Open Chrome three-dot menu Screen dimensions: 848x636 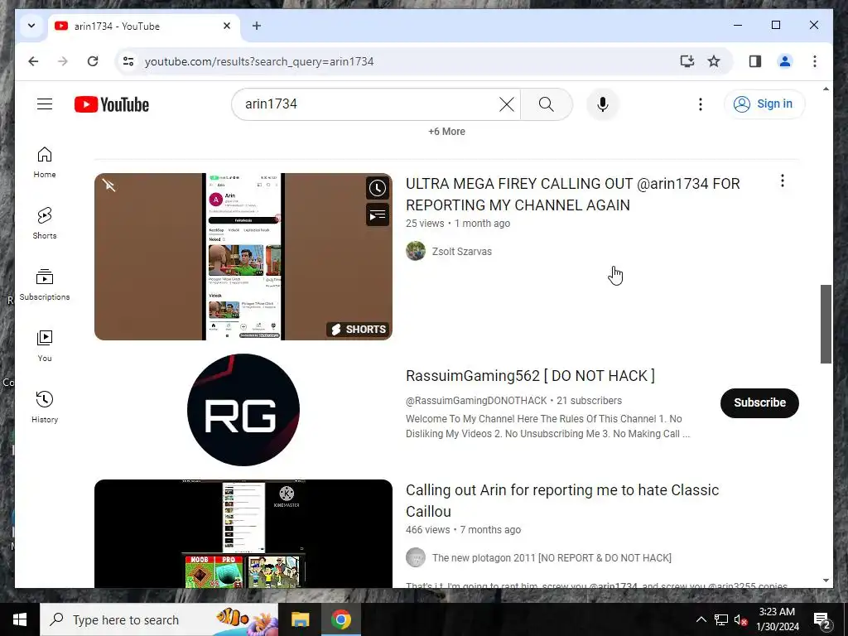pyautogui.click(x=815, y=61)
